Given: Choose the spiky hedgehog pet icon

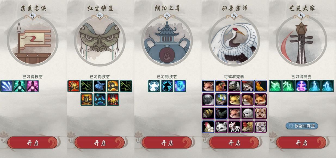Looking at the screenshot, I should pos(247,86).
